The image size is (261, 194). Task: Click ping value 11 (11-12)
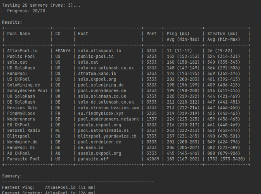click(x=179, y=51)
